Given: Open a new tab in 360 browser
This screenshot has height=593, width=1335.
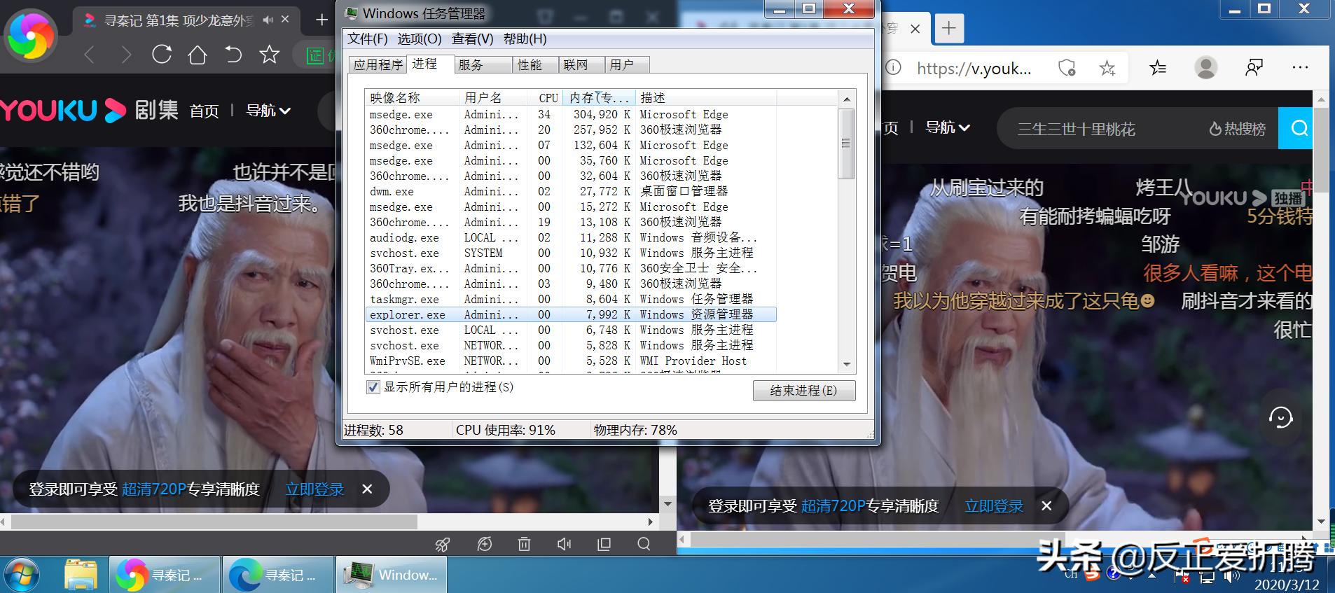Looking at the screenshot, I should point(321,20).
